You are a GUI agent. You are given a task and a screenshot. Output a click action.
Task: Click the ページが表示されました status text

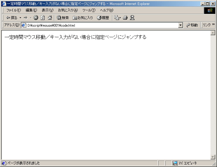23,163
